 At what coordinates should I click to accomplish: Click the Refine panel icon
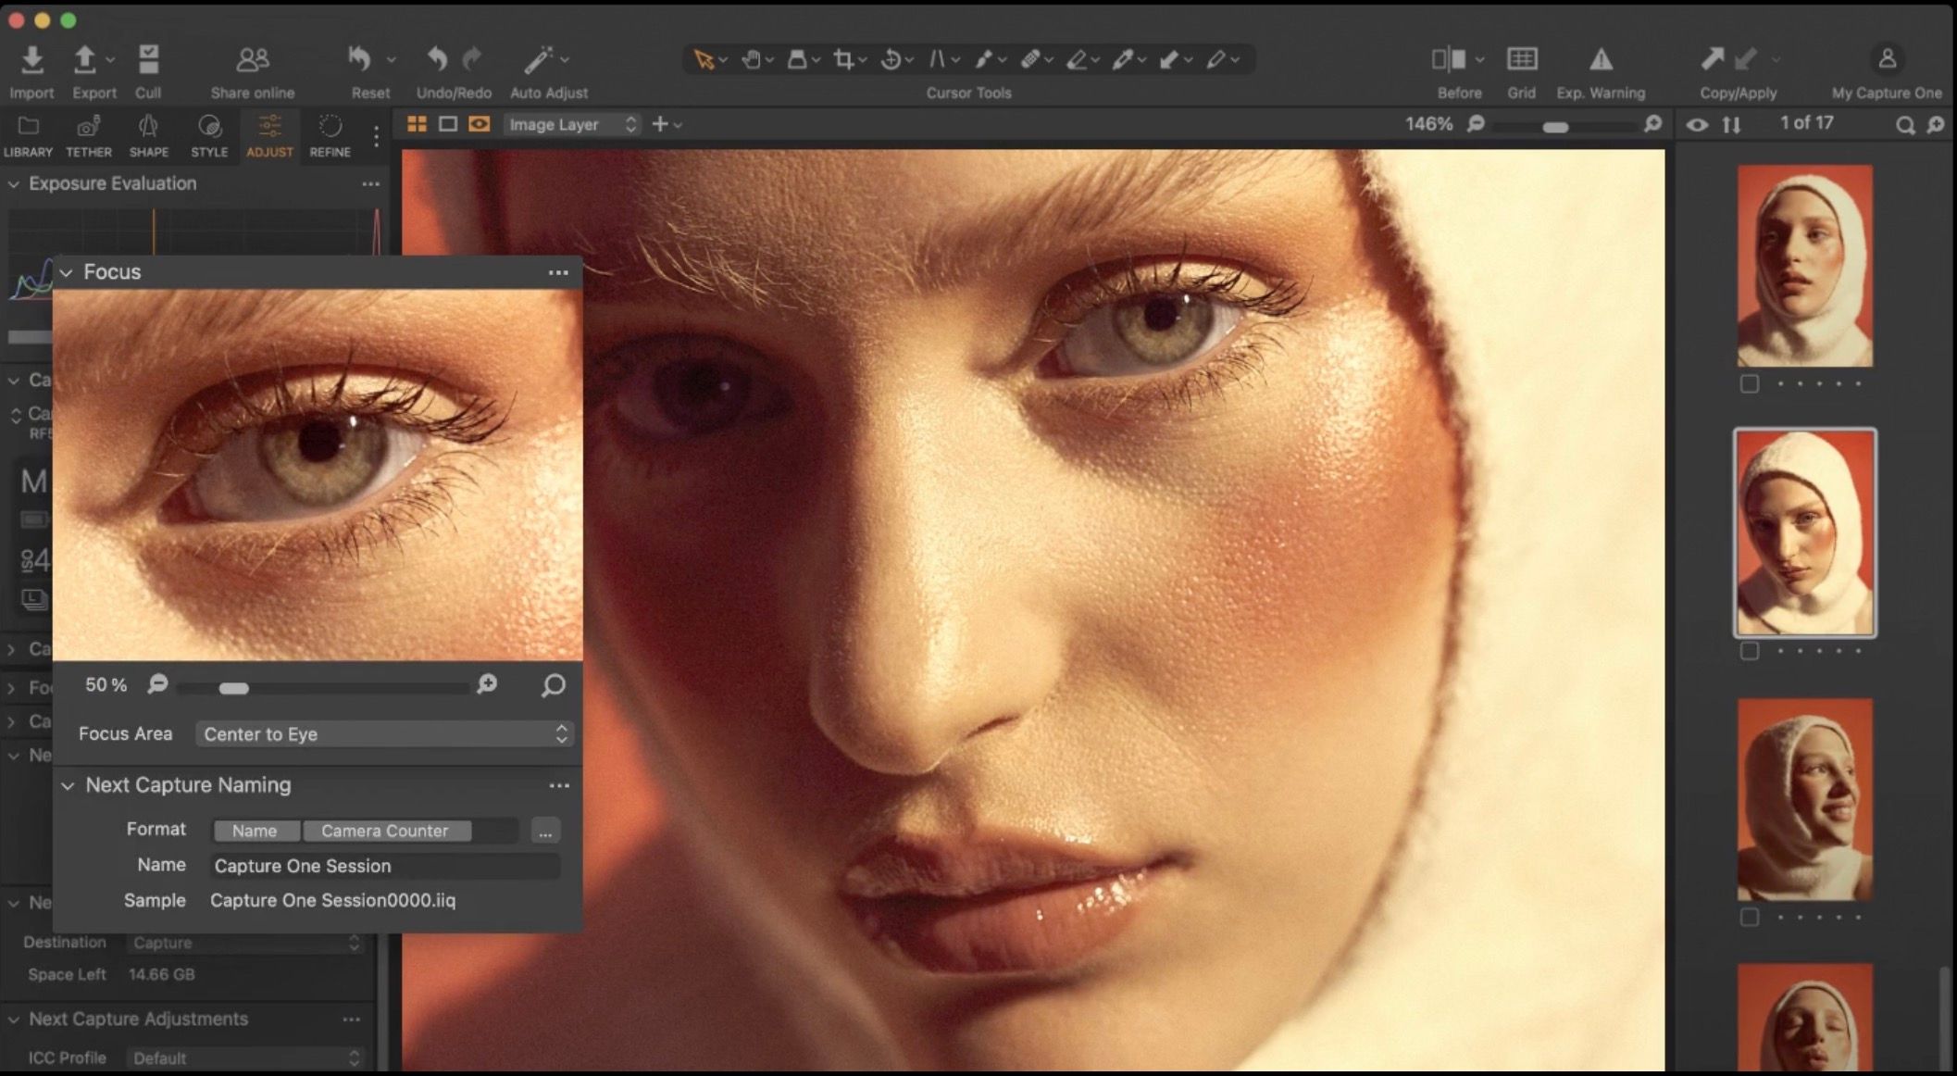click(x=330, y=134)
